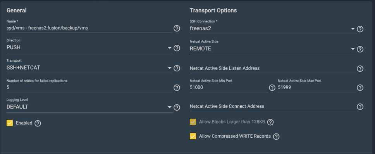Open the Logging Level DEFAULT dropdown
The width and height of the screenshot is (375, 154).
click(x=90, y=107)
